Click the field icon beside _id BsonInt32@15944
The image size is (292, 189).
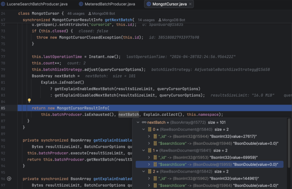(x=155, y=137)
